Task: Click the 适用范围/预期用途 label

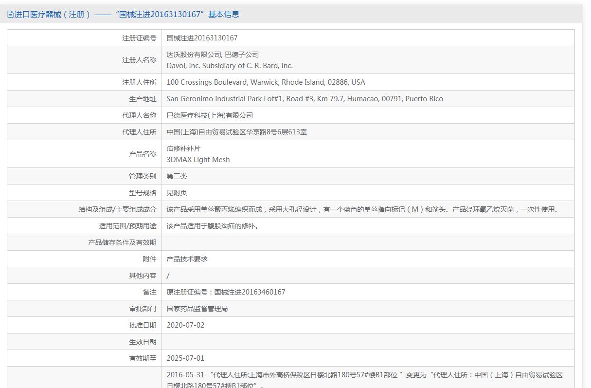Action: [127, 226]
